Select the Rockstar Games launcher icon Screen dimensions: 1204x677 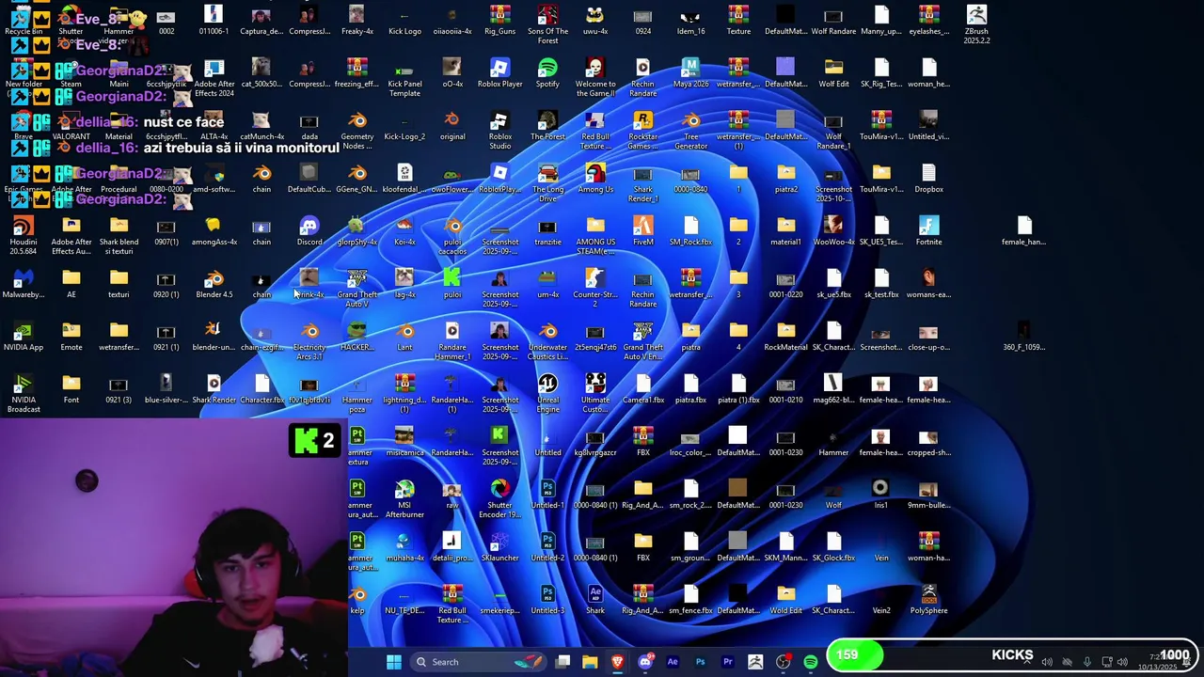[642, 131]
